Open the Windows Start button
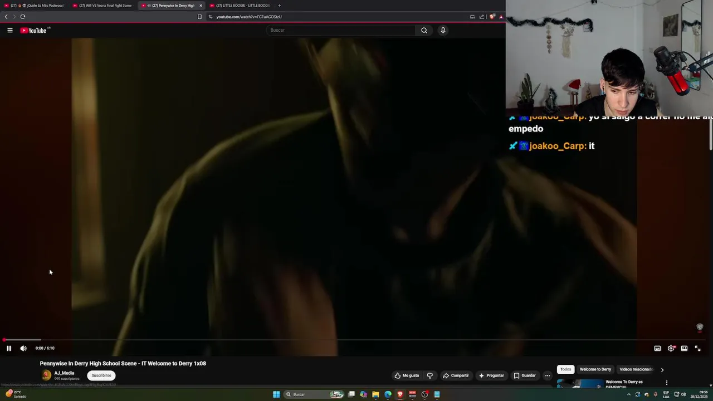 276,394
